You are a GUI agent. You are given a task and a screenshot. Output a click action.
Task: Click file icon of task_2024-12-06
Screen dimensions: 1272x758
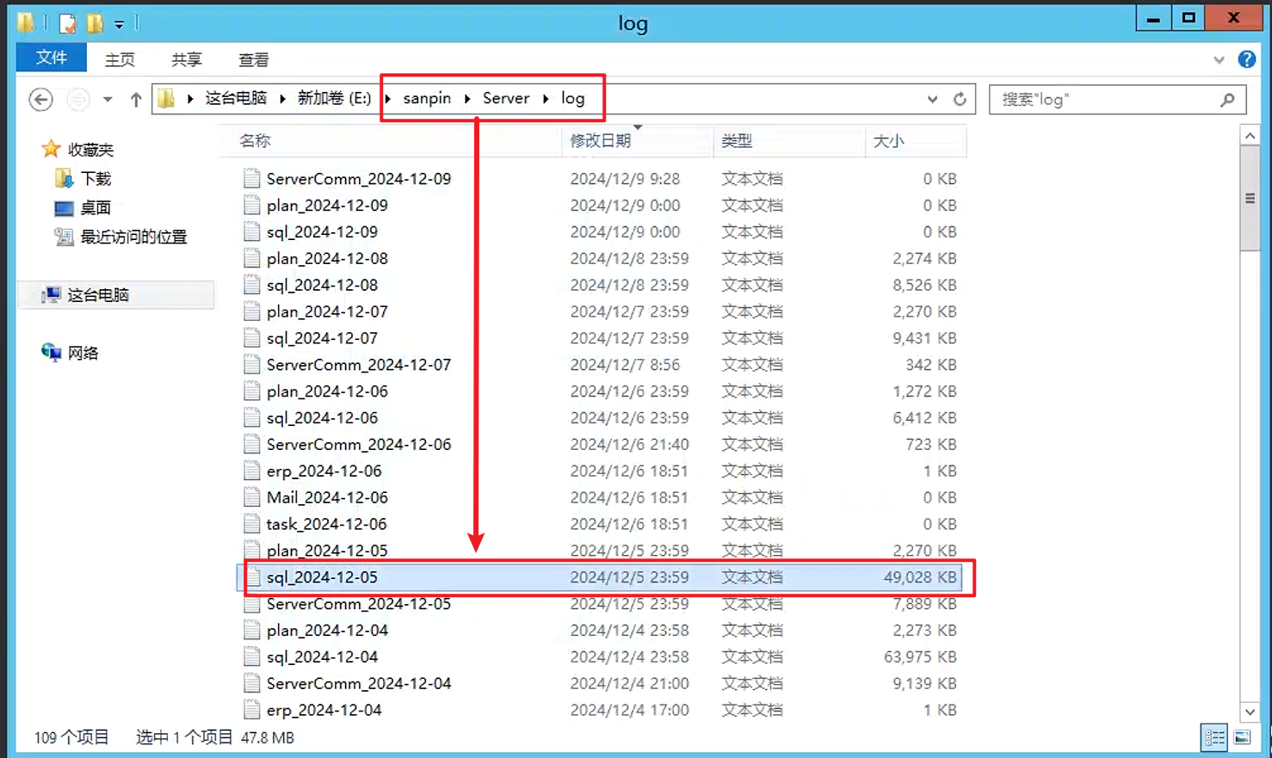pos(251,524)
